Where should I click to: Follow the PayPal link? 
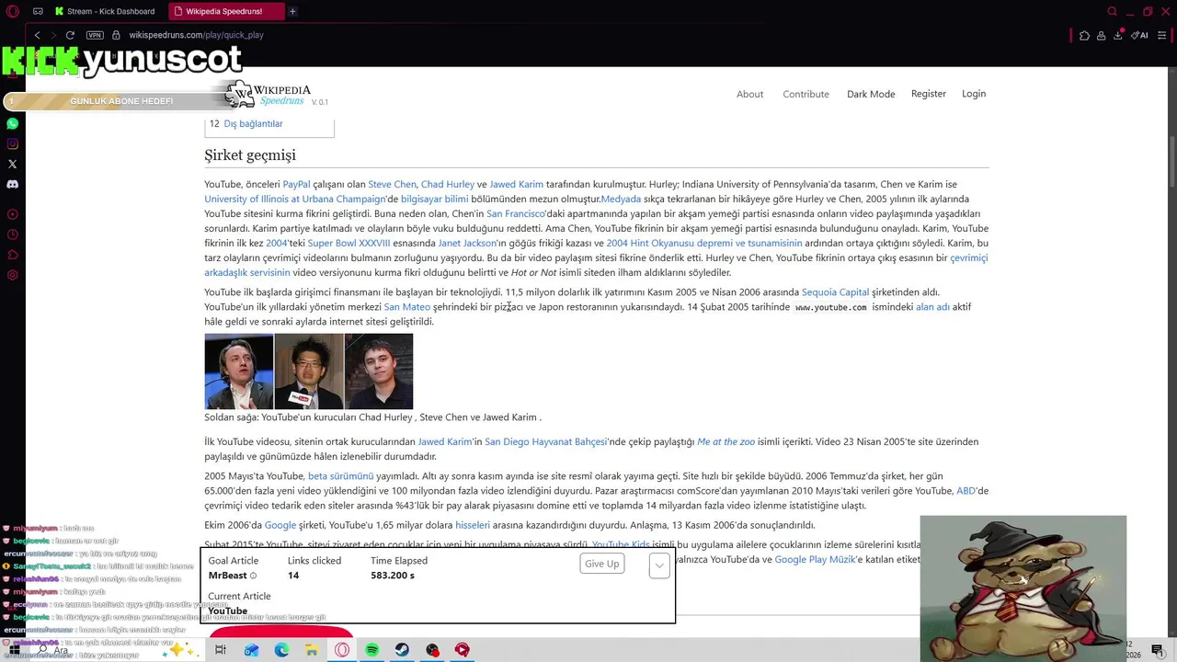(296, 184)
